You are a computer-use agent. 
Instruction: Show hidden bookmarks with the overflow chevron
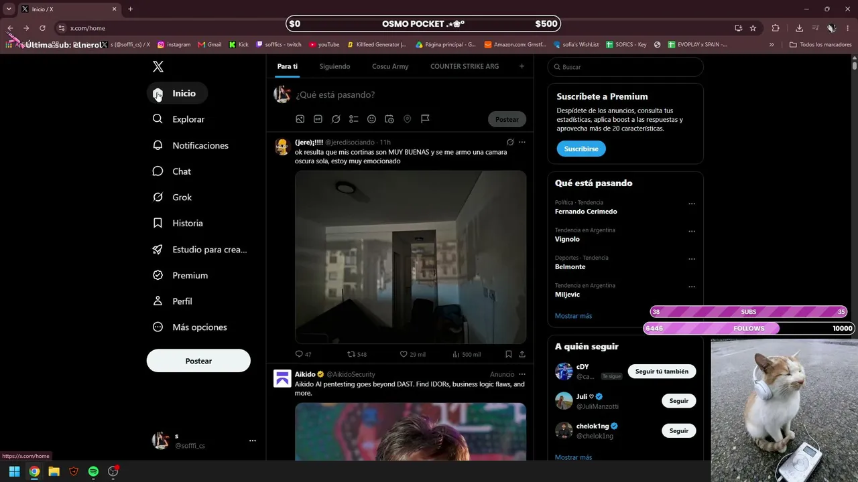click(772, 45)
